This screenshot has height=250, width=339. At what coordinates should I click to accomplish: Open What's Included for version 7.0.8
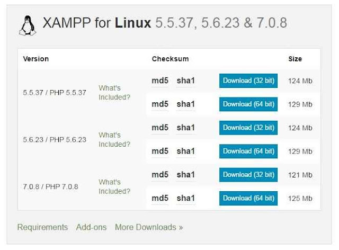(x=114, y=186)
